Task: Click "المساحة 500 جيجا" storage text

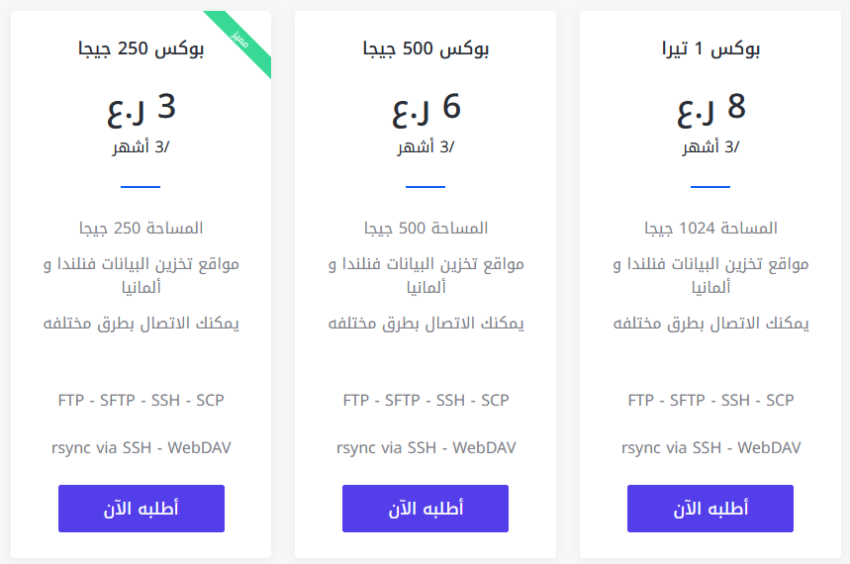Action: [425, 229]
